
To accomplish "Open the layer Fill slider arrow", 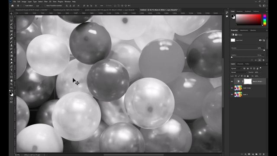I will pyautogui.click(x=260, y=76).
